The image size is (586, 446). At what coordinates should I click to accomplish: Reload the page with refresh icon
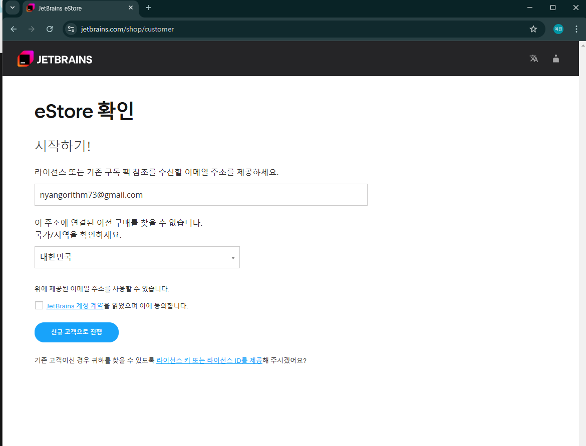49,29
